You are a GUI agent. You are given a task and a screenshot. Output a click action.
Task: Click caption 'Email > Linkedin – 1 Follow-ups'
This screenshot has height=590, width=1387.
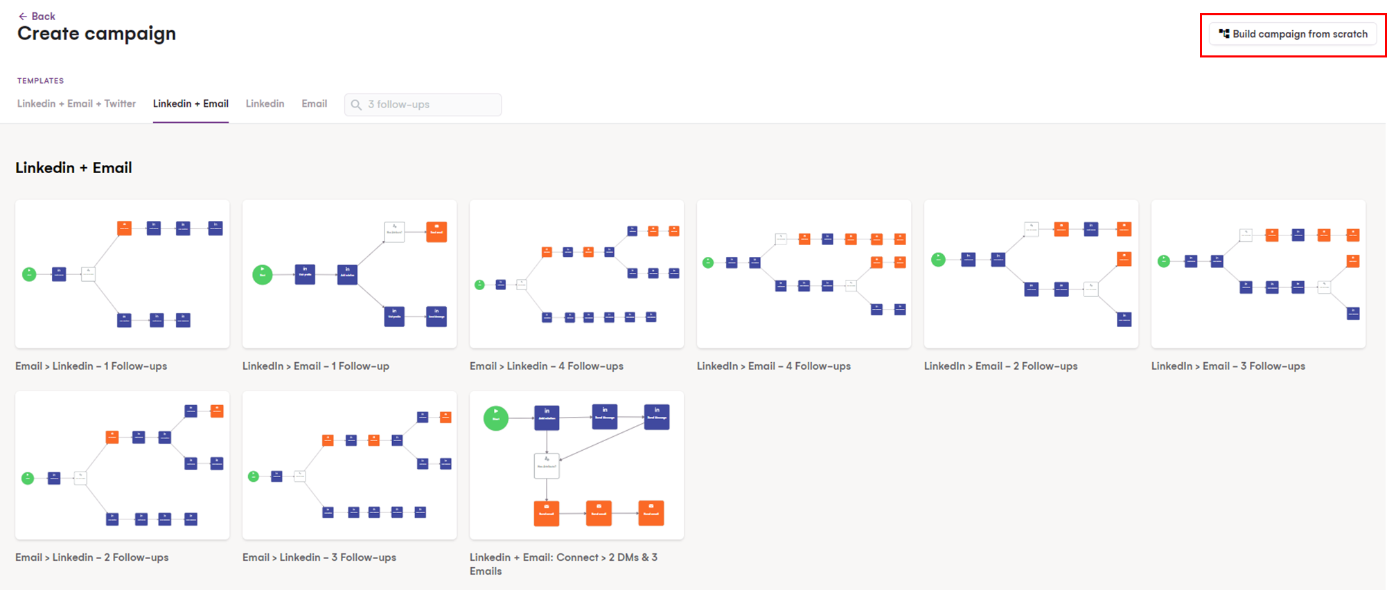tap(91, 366)
